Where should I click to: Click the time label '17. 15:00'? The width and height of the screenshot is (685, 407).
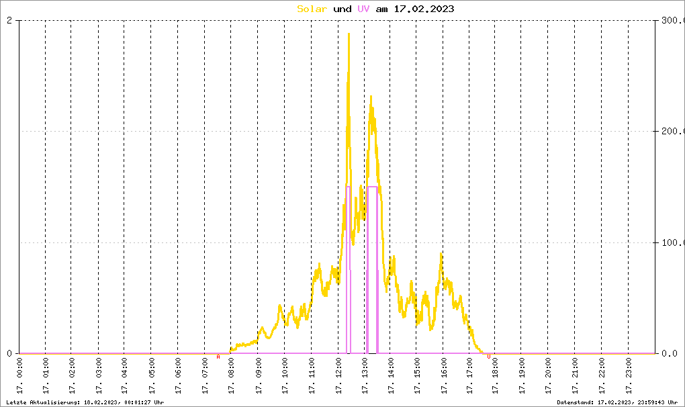pos(417,376)
